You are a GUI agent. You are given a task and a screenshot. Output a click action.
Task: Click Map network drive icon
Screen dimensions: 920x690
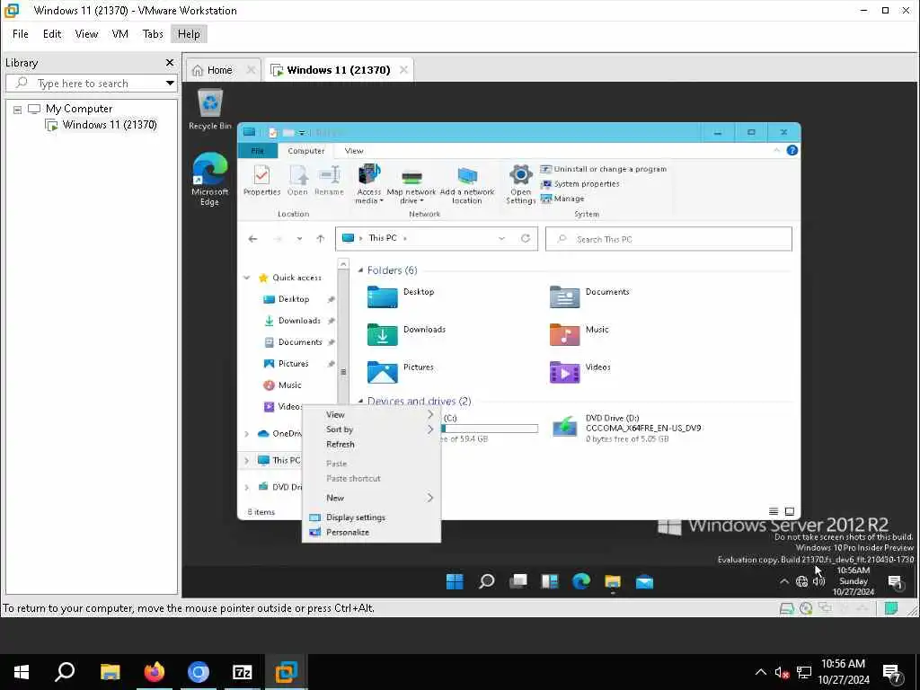411,184
